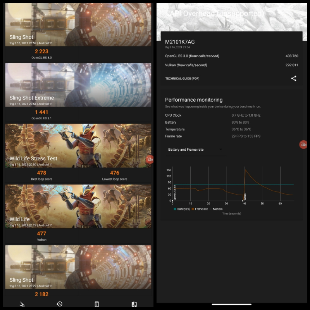Open the device info icon in bottom bar

(96, 304)
